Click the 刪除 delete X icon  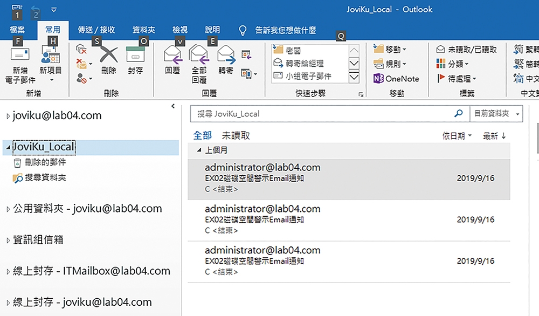109,55
